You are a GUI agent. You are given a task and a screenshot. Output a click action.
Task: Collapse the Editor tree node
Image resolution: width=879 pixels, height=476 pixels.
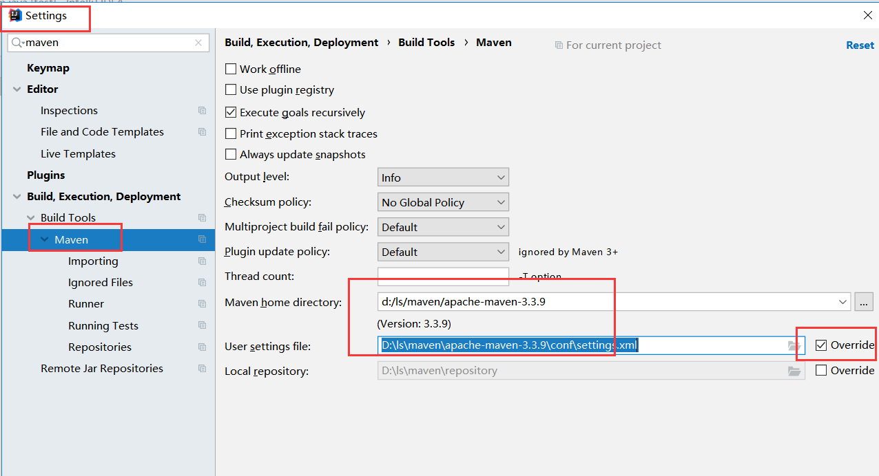coord(17,89)
